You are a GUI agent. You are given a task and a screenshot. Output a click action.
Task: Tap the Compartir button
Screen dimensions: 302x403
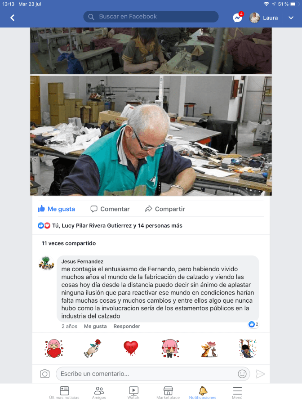[x=165, y=209]
